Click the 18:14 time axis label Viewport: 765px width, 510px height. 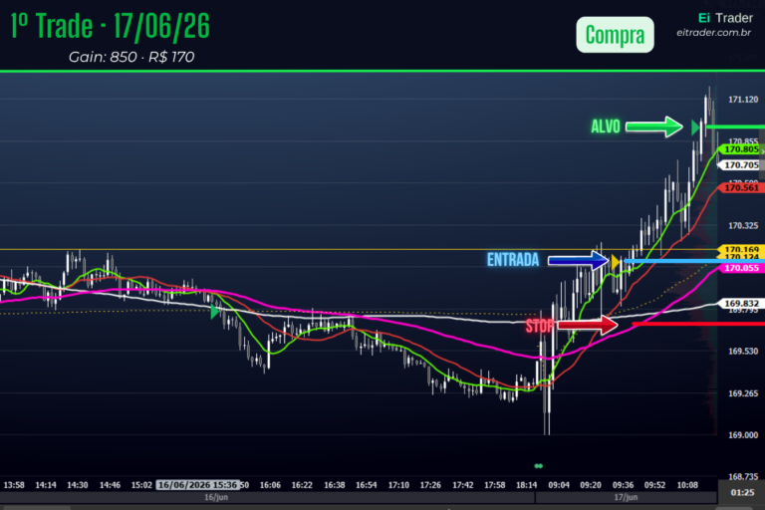point(526,485)
